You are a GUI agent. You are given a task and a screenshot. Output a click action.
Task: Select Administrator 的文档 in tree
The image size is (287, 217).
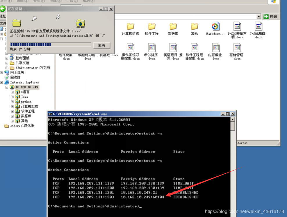33,68
